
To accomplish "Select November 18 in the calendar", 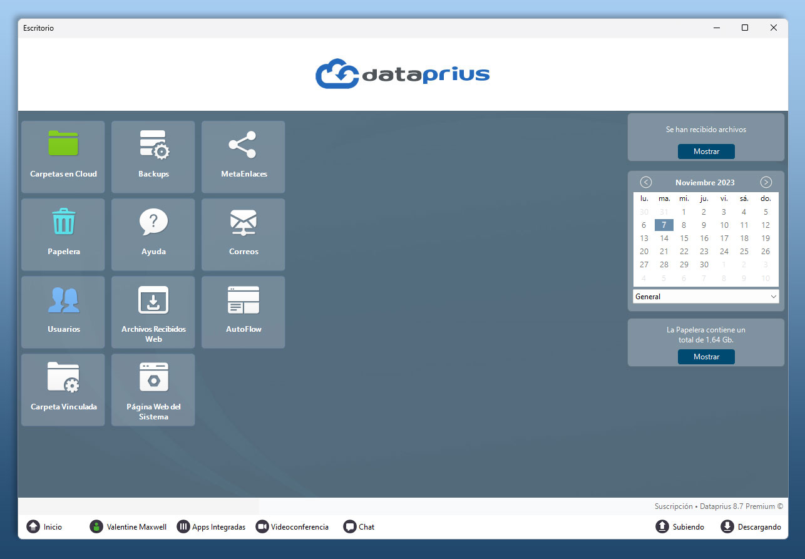I will [x=744, y=238].
